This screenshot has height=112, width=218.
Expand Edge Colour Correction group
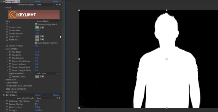coord(4,89)
